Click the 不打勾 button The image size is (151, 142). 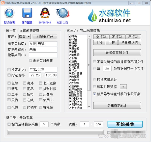(x=117, y=37)
